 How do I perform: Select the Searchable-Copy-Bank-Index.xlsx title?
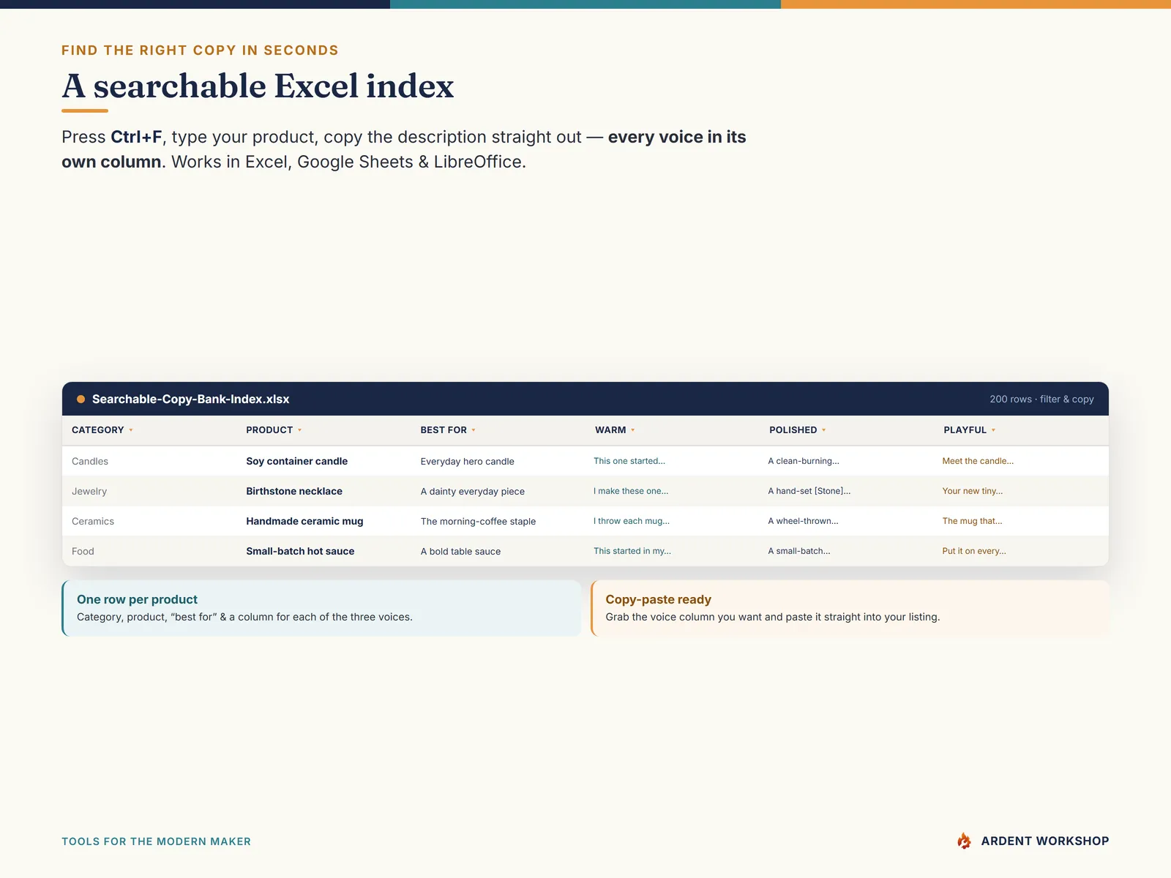pos(190,399)
